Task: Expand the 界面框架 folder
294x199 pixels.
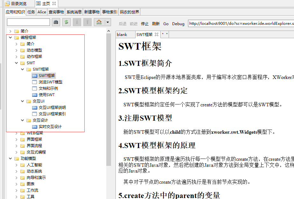Action: pos(17,139)
